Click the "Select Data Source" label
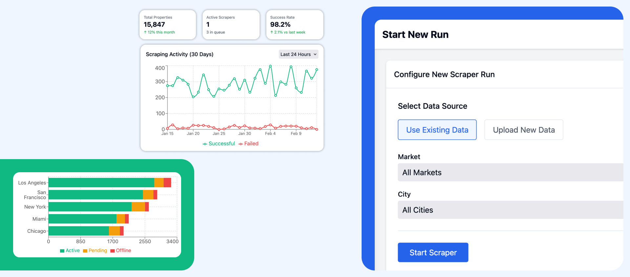 432,106
